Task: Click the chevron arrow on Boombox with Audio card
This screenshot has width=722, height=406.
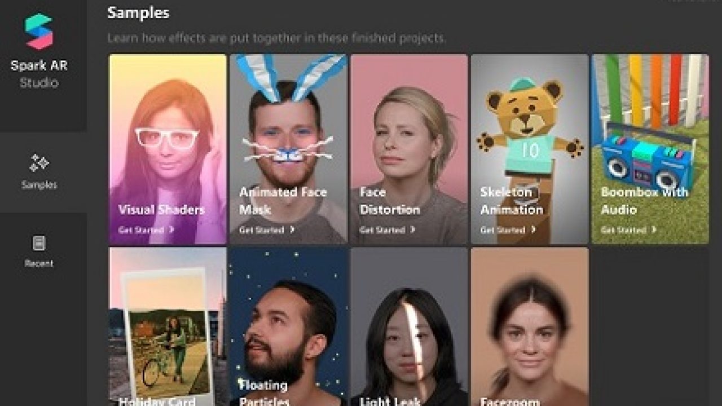Action: 654,230
